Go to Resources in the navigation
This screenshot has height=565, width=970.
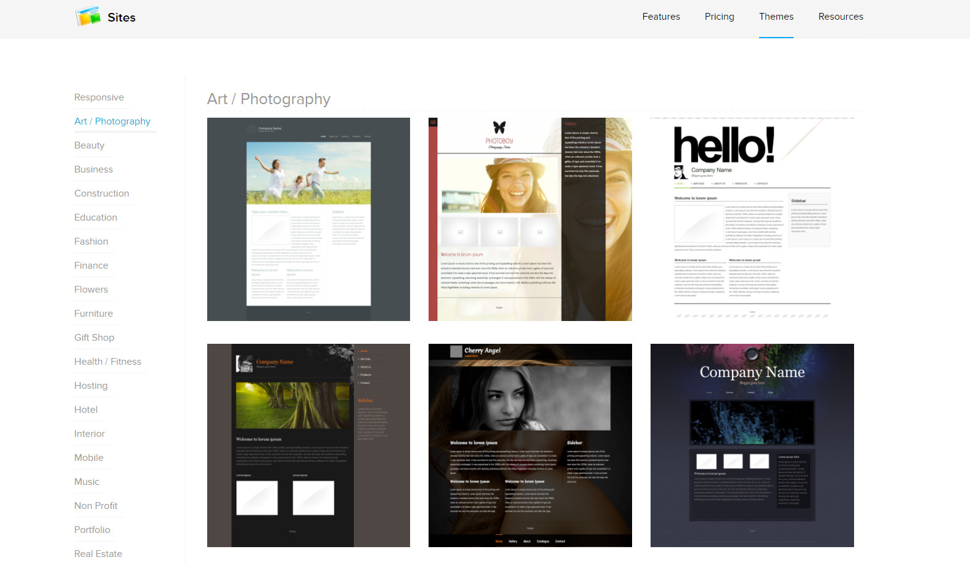(x=840, y=17)
